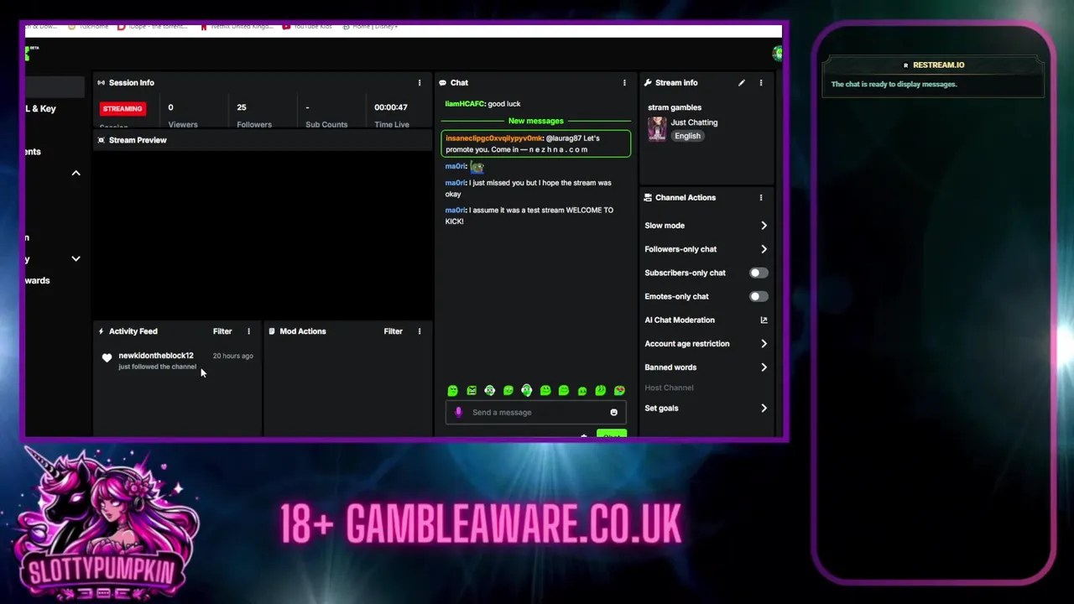The width and height of the screenshot is (1074, 604).
Task: Open the emoji picker in message box
Action: pyautogui.click(x=613, y=413)
